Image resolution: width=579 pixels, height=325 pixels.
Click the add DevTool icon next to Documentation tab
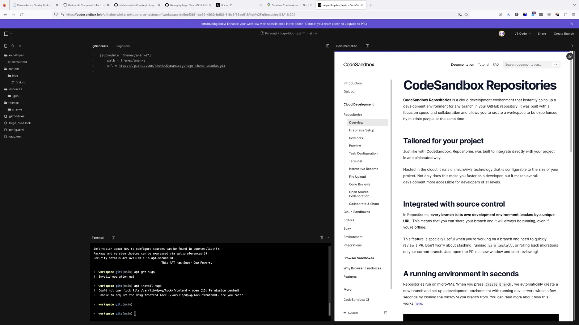coord(367,46)
